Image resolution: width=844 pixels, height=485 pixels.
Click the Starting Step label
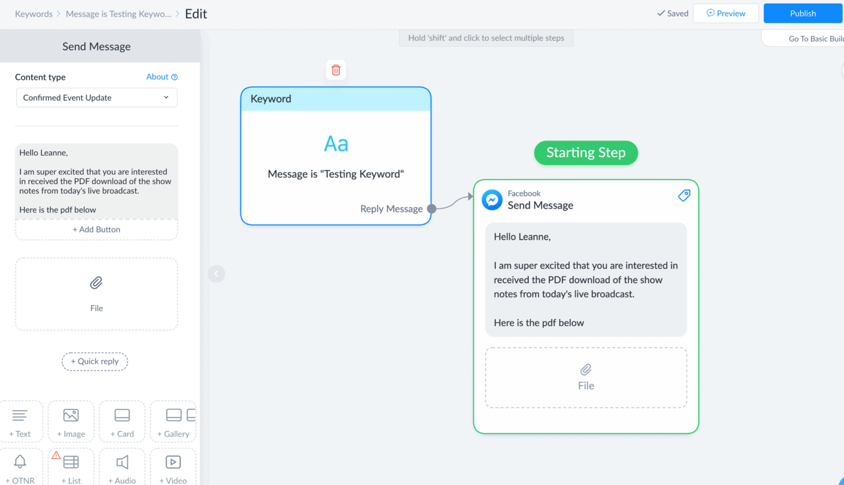(586, 153)
